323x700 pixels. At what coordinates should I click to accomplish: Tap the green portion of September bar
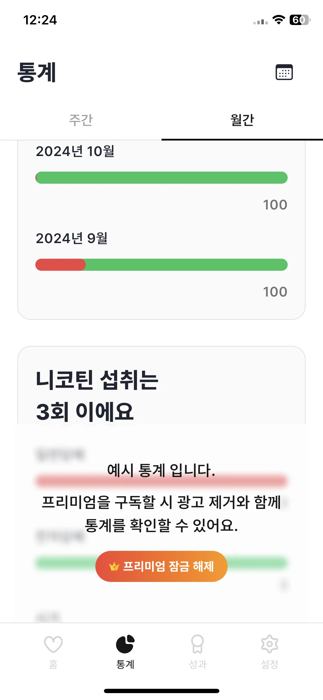coord(187,265)
